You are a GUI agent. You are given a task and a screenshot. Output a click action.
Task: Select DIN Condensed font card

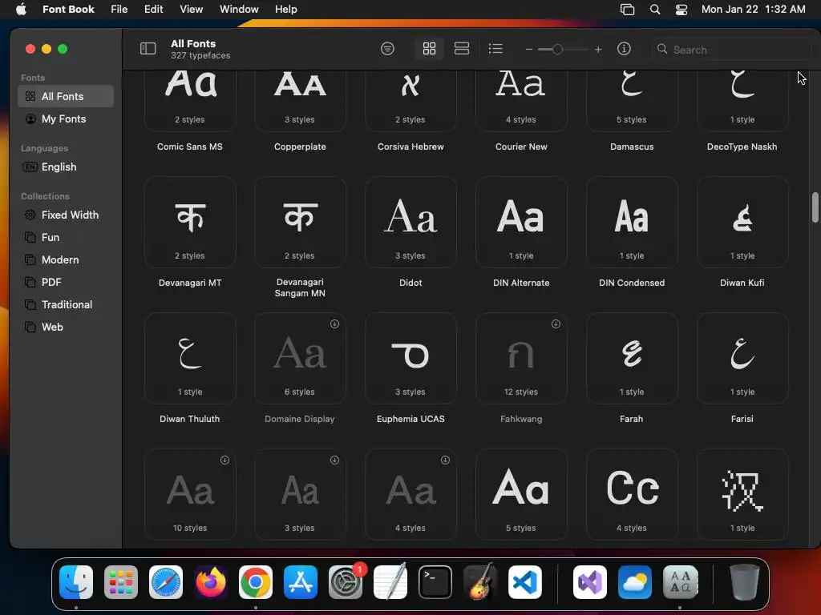coord(632,223)
